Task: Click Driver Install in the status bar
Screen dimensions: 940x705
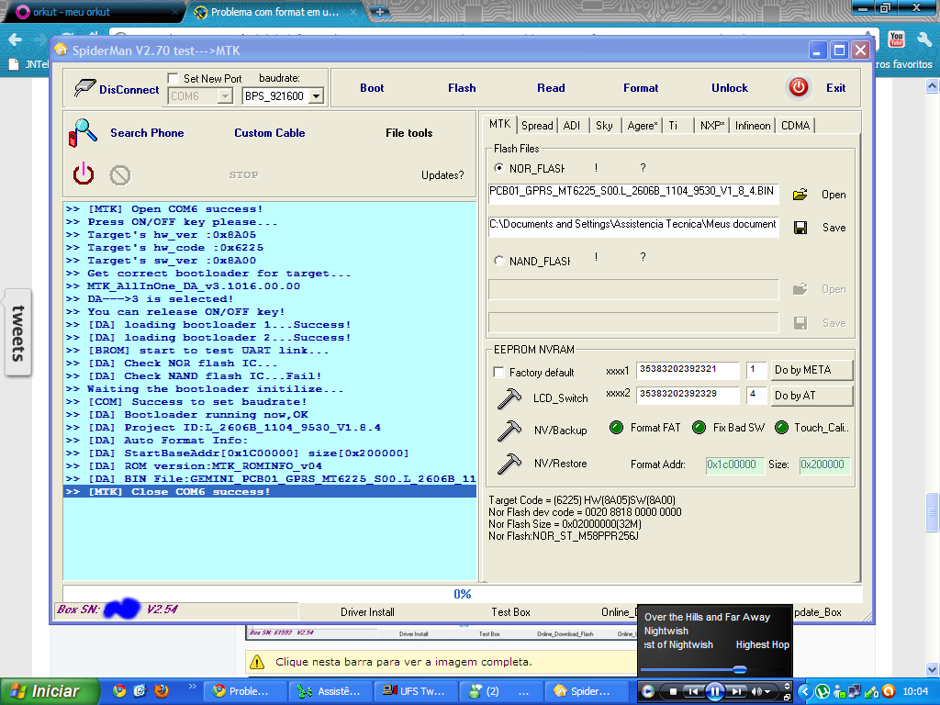Action: click(x=367, y=612)
